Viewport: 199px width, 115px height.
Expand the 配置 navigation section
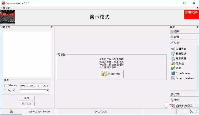pyautogui.click(x=184, y=37)
